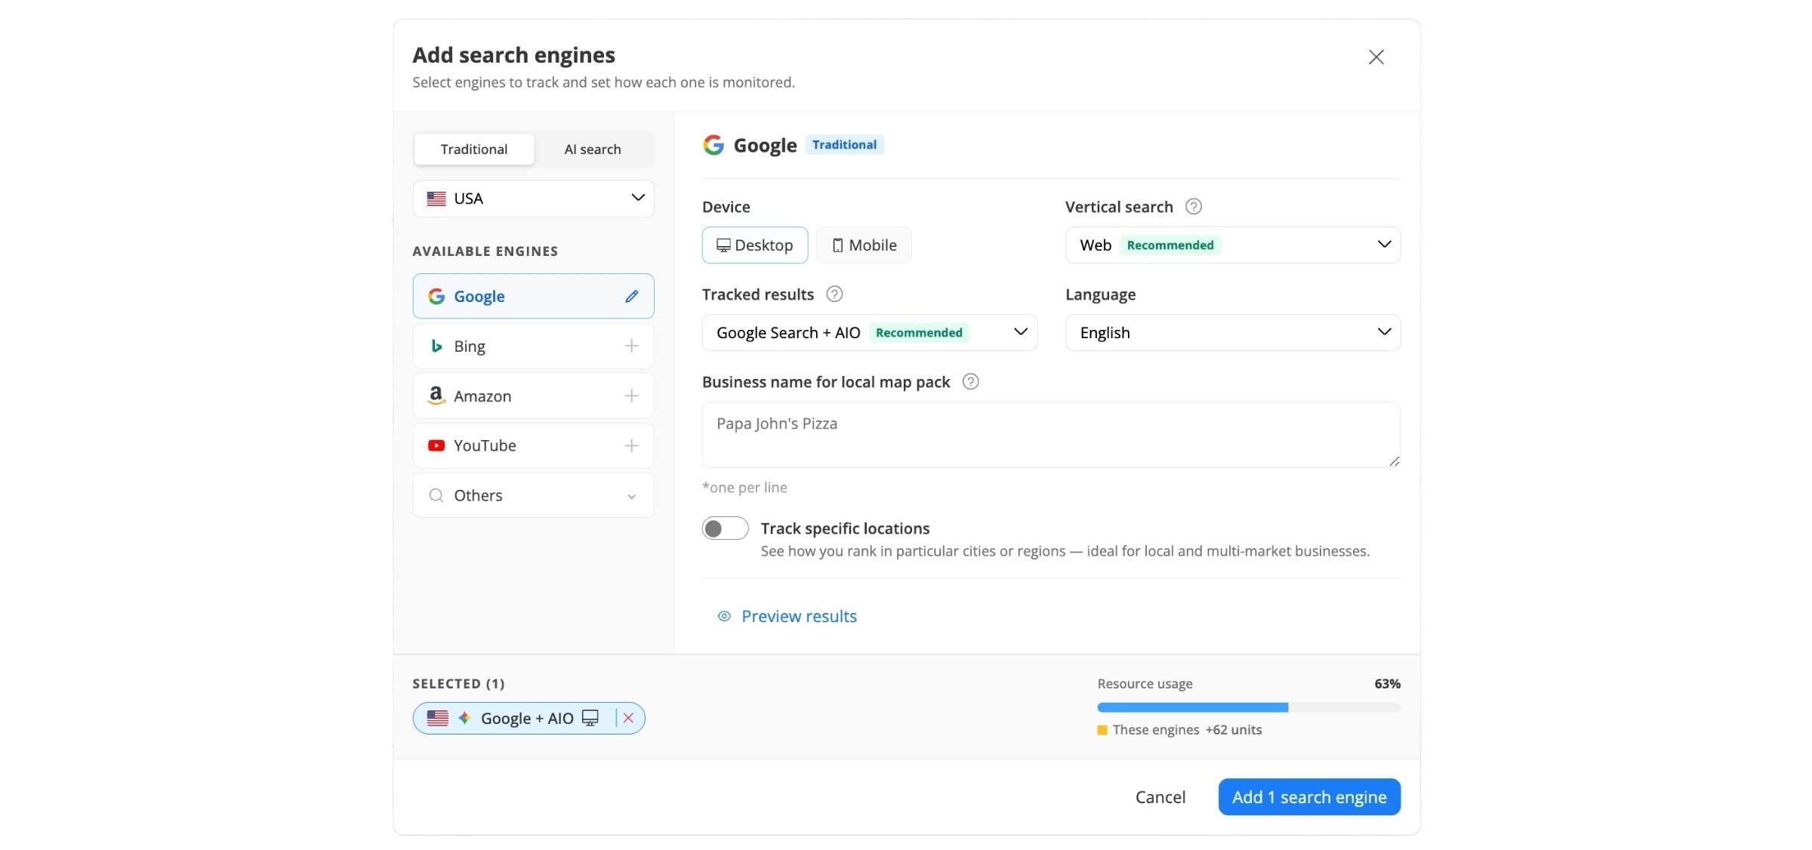Click the USA flag icon in dropdown

(436, 199)
